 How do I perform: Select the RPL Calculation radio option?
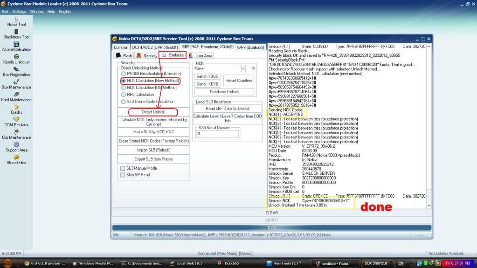[x=124, y=95]
